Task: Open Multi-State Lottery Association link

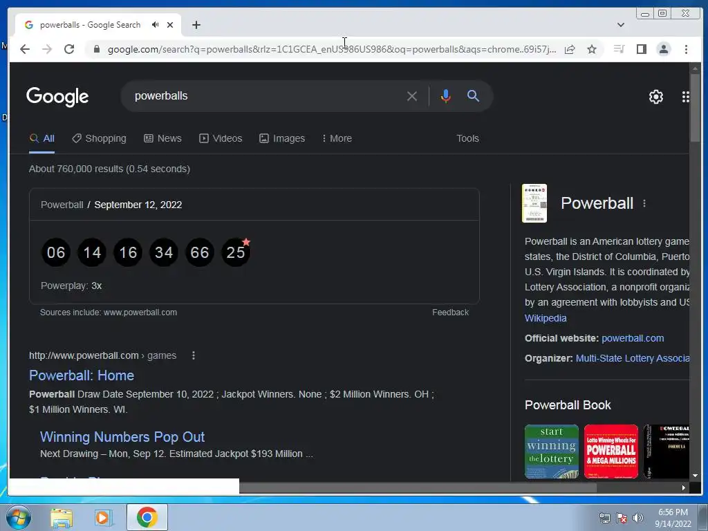Action: [x=633, y=359]
